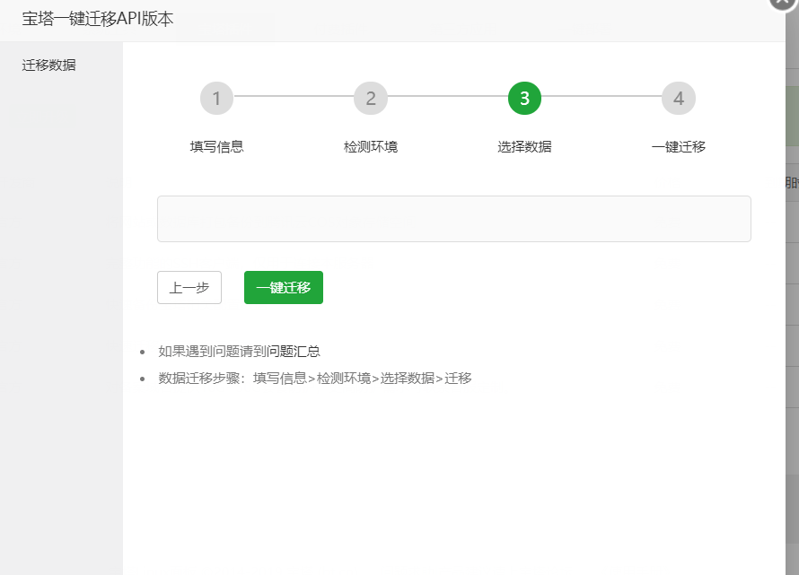Click the 一键迁移 step label text

[x=678, y=146]
